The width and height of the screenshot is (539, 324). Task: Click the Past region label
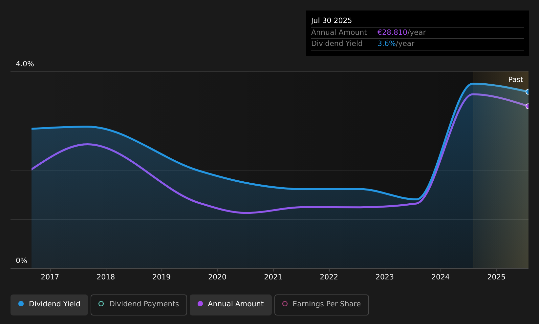click(x=515, y=80)
